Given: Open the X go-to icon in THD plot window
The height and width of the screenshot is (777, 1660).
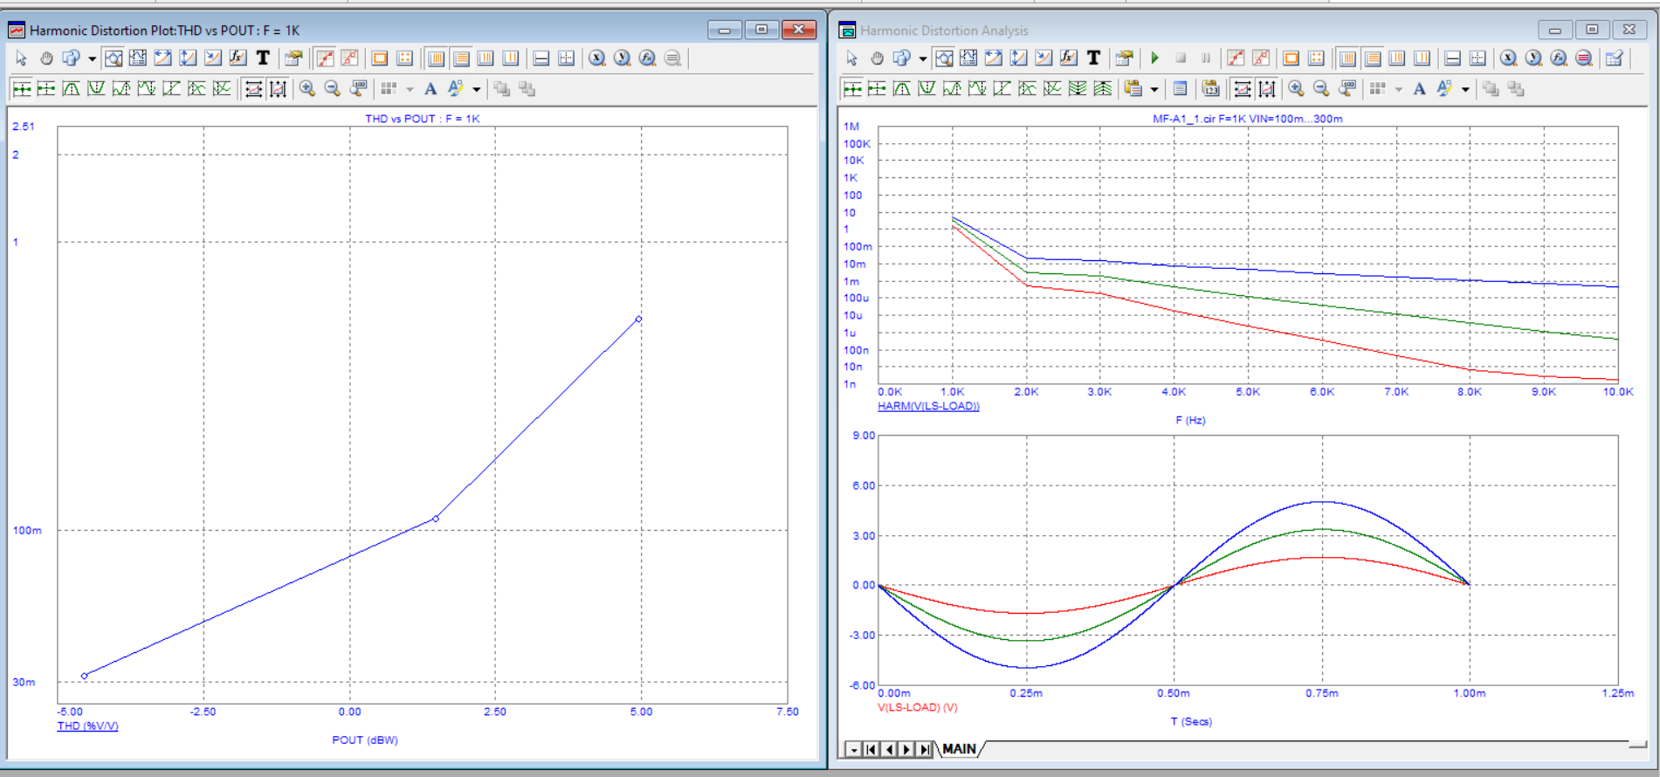Looking at the screenshot, I should pos(597,58).
